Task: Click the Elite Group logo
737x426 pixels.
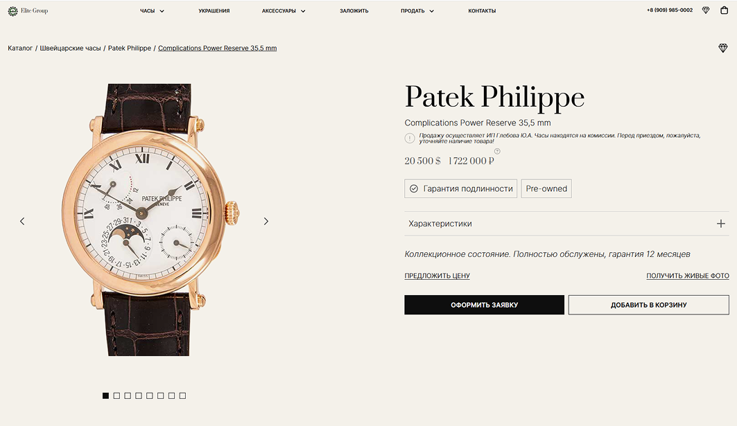Action: coord(28,11)
